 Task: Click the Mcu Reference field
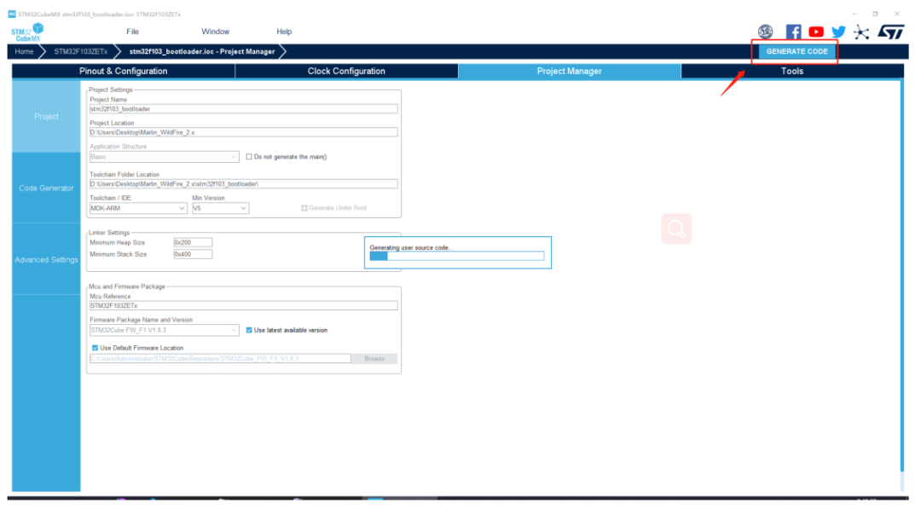(x=243, y=305)
